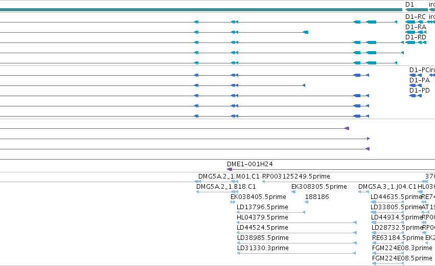Open the LD44934.5prime label
The image size is (435, 266).
tap(397, 217)
